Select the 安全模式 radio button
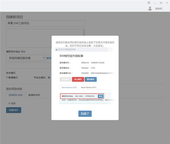Viewport: 170px width, 144px height. tap(35, 77)
